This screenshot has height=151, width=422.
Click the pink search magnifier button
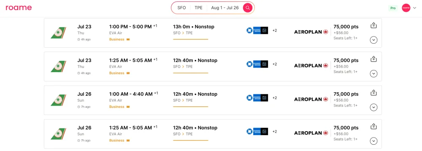point(248,8)
